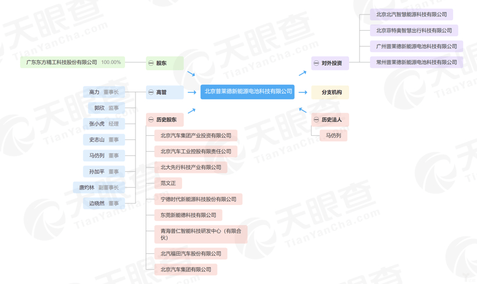The width and height of the screenshot is (477, 284).
Task: Open historical shareholder 北大先行科技产业有限公司
Action: click(191, 167)
